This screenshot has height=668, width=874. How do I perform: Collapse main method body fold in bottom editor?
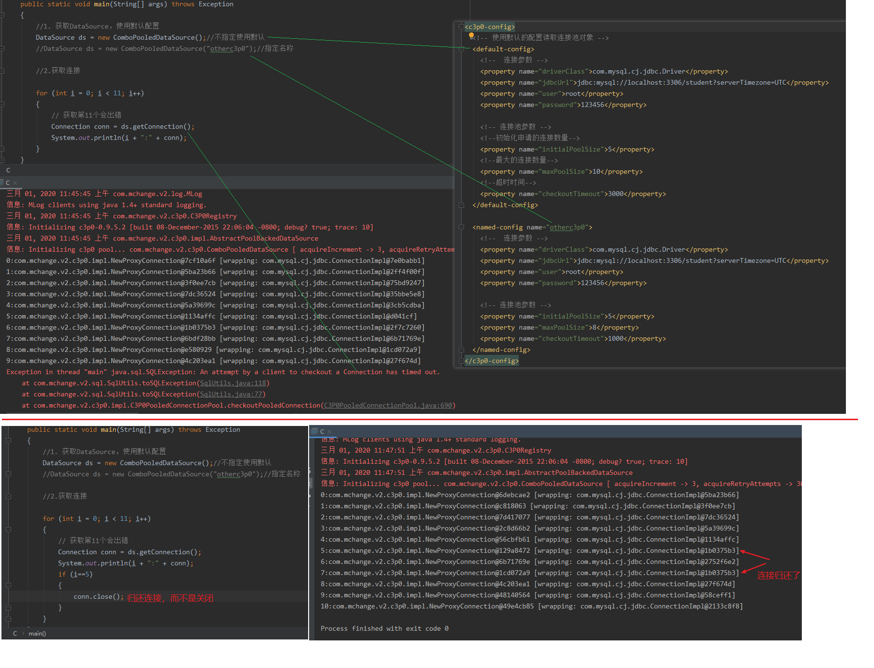coord(8,440)
